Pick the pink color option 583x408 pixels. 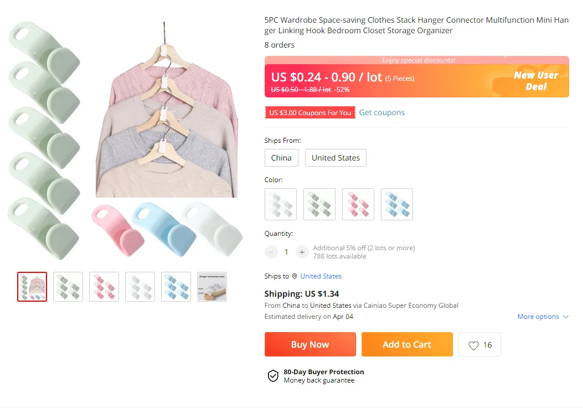(x=358, y=204)
